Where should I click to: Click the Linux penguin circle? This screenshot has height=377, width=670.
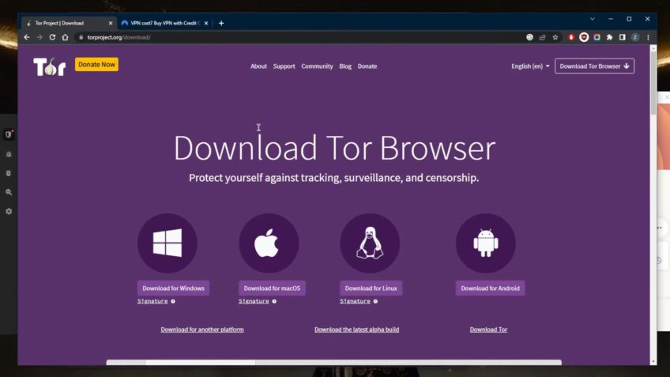click(x=370, y=243)
